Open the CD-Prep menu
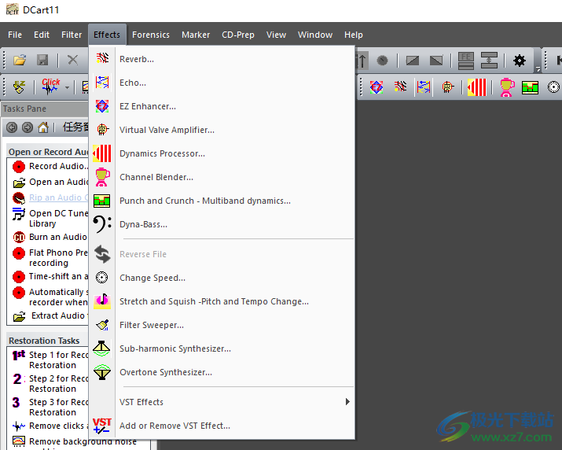Screen dimensions: 562x450 238,35
